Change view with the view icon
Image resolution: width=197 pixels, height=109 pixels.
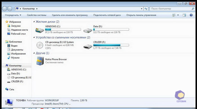[x=174, y=15]
